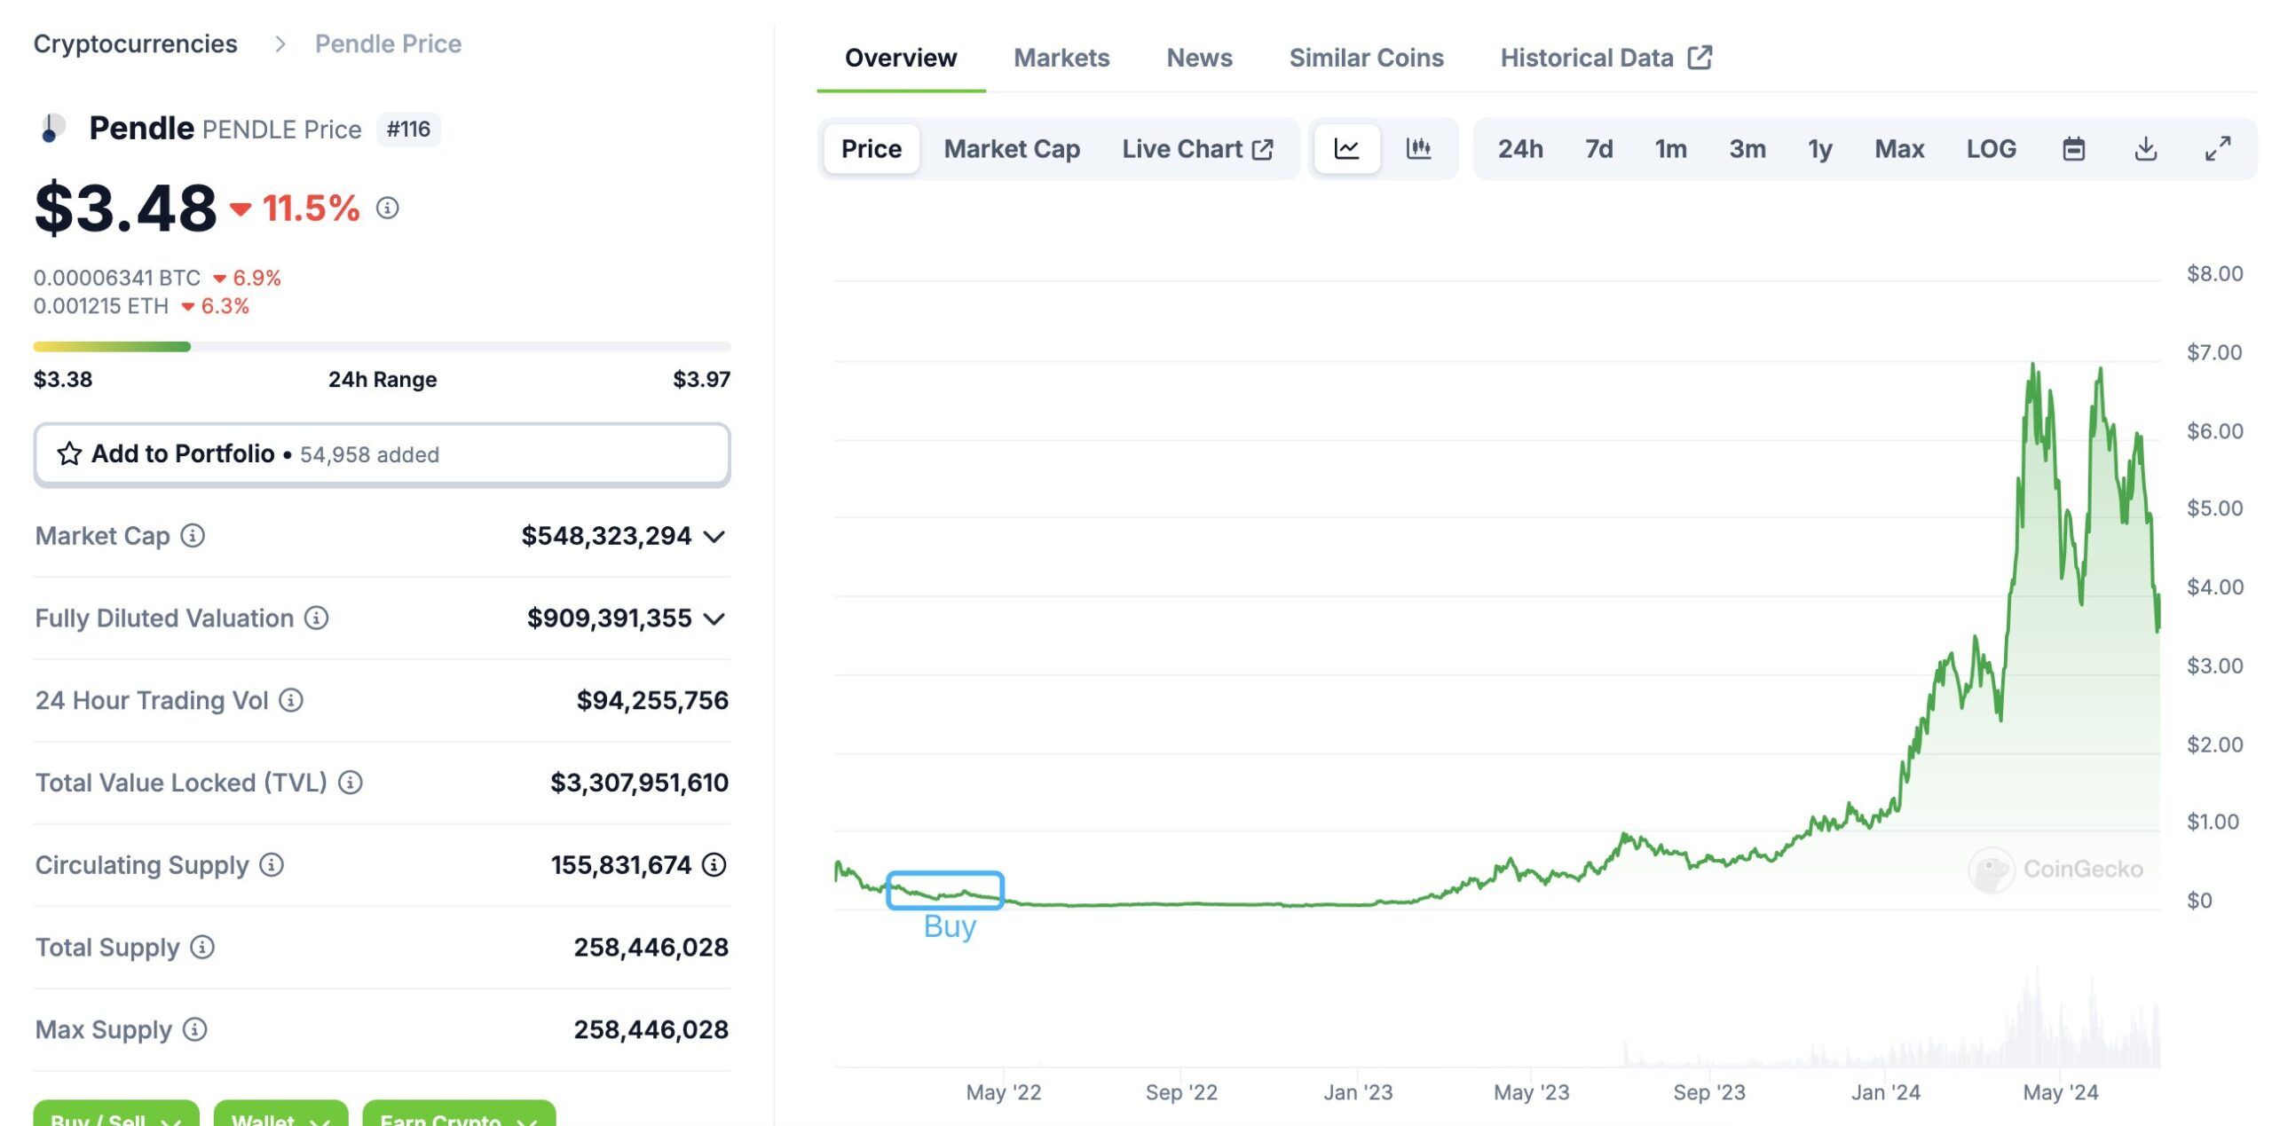This screenshot has height=1126, width=2272.
Task: Expand chart to fullscreen
Action: [x=2217, y=149]
